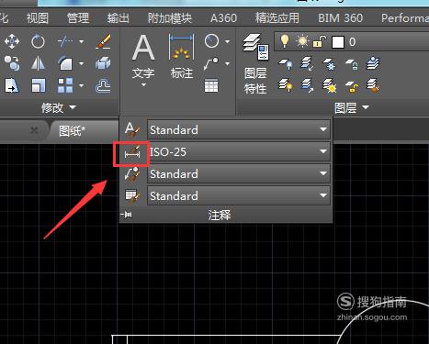The height and width of the screenshot is (344, 429).
Task: Select the Copy tool icon
Action: (12, 63)
